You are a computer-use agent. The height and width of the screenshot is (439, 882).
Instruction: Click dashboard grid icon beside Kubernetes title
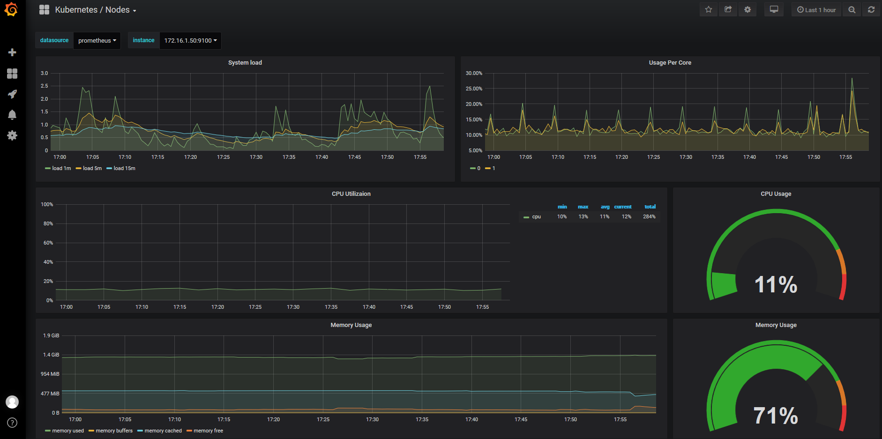(x=44, y=10)
